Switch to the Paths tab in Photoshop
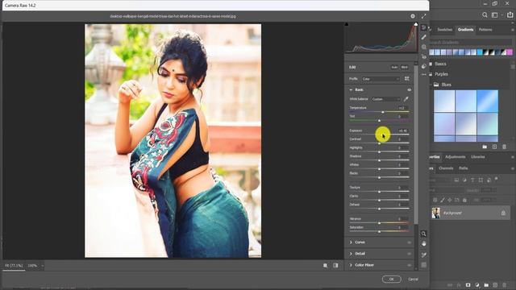Screen dimensions: 516x290 click(x=464, y=168)
